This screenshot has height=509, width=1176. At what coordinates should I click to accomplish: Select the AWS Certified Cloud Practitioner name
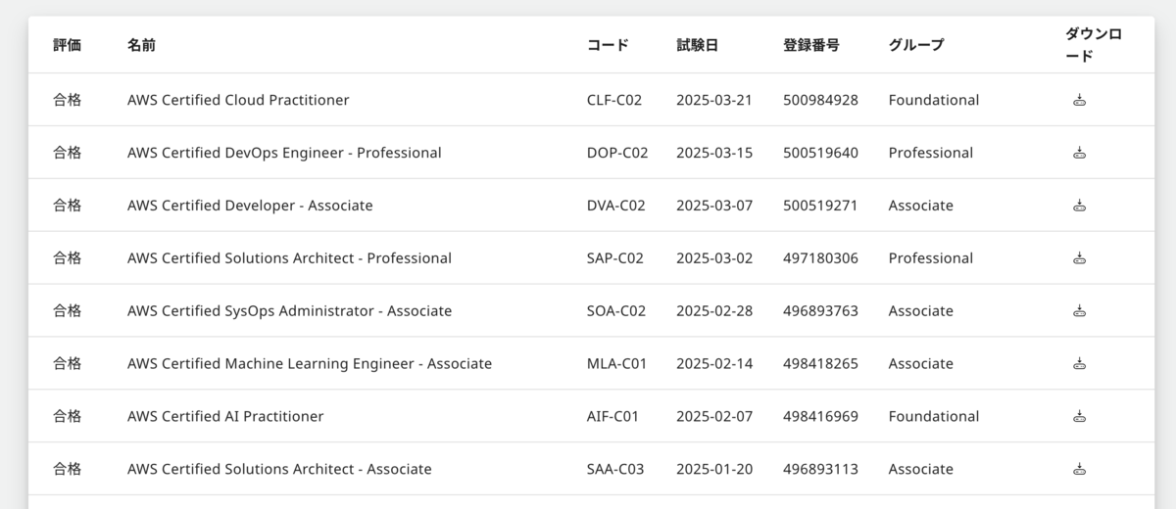[238, 100]
